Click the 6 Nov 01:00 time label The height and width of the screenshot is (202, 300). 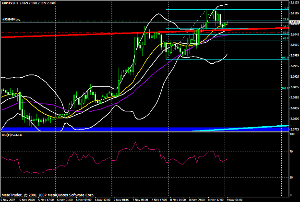[65, 200]
